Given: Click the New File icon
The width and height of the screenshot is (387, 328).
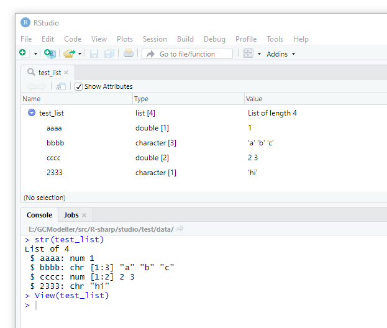Looking at the screenshot, I should (x=24, y=54).
